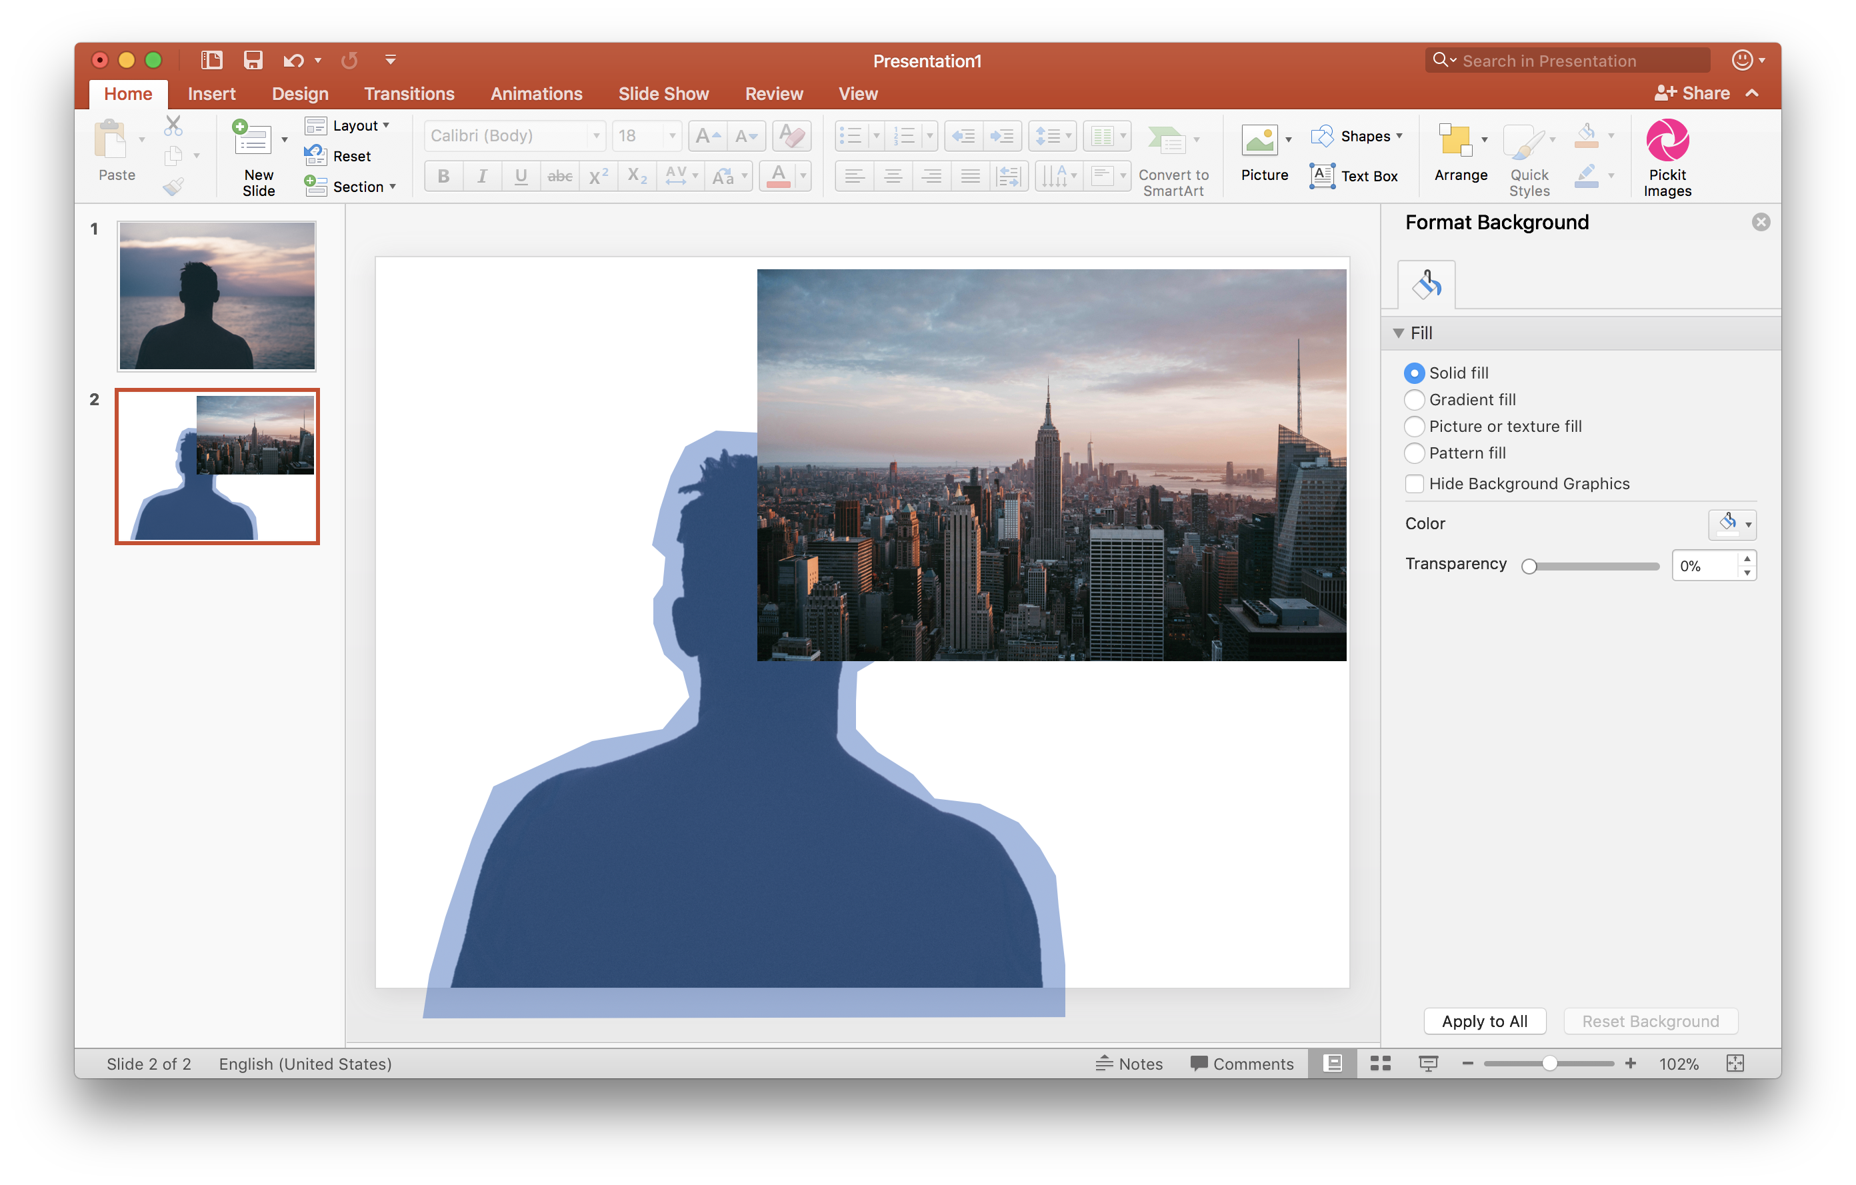Click Apply to All button
1856x1185 pixels.
[x=1484, y=1021]
